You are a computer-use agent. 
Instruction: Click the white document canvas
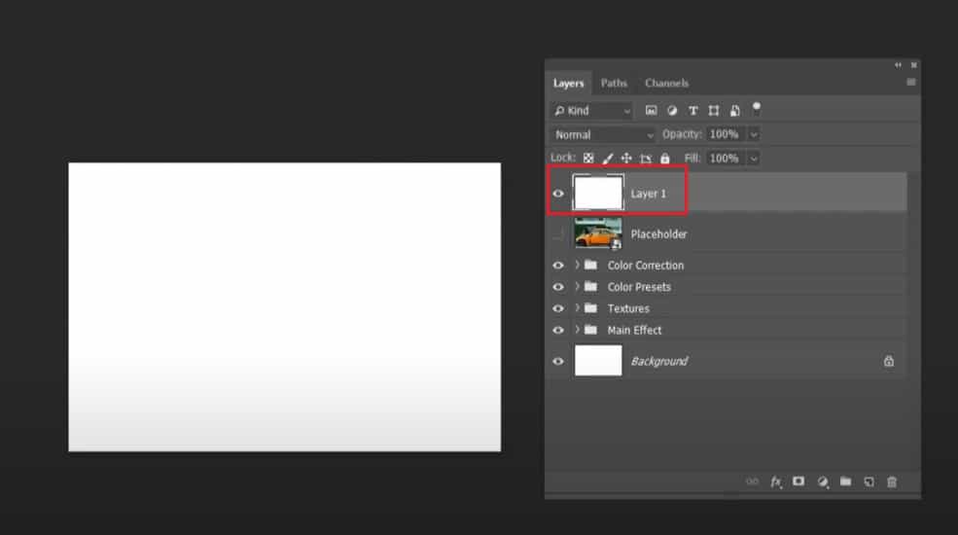[x=285, y=307]
